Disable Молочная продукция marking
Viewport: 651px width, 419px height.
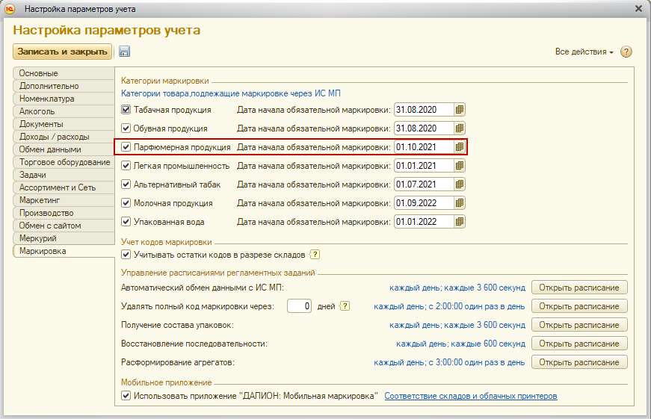pos(126,203)
